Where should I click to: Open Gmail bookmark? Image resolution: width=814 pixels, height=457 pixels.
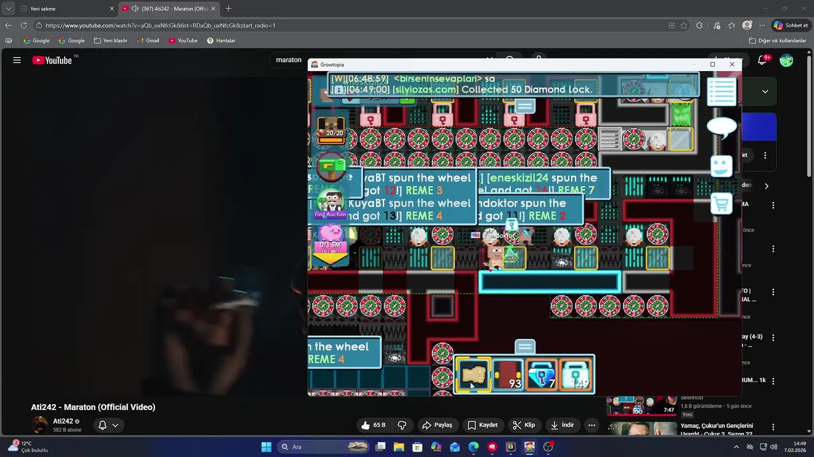tap(148, 41)
